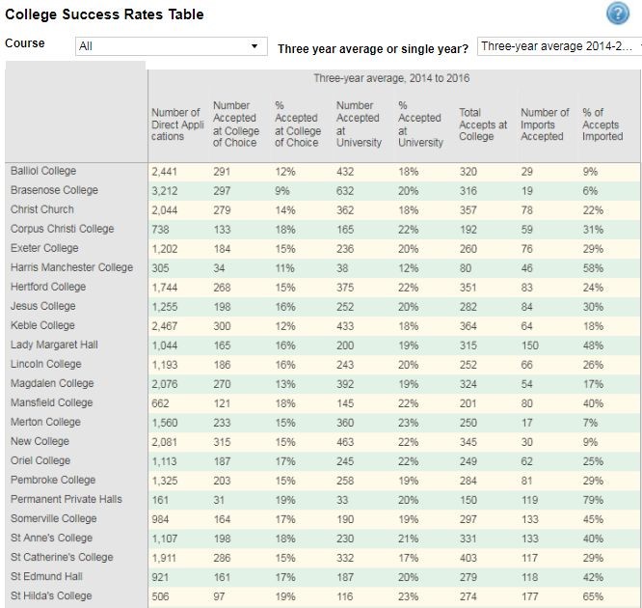Viewport: 642px width, 608px height.
Task: Select the % Accepted at College of Choice header
Action: point(298,124)
